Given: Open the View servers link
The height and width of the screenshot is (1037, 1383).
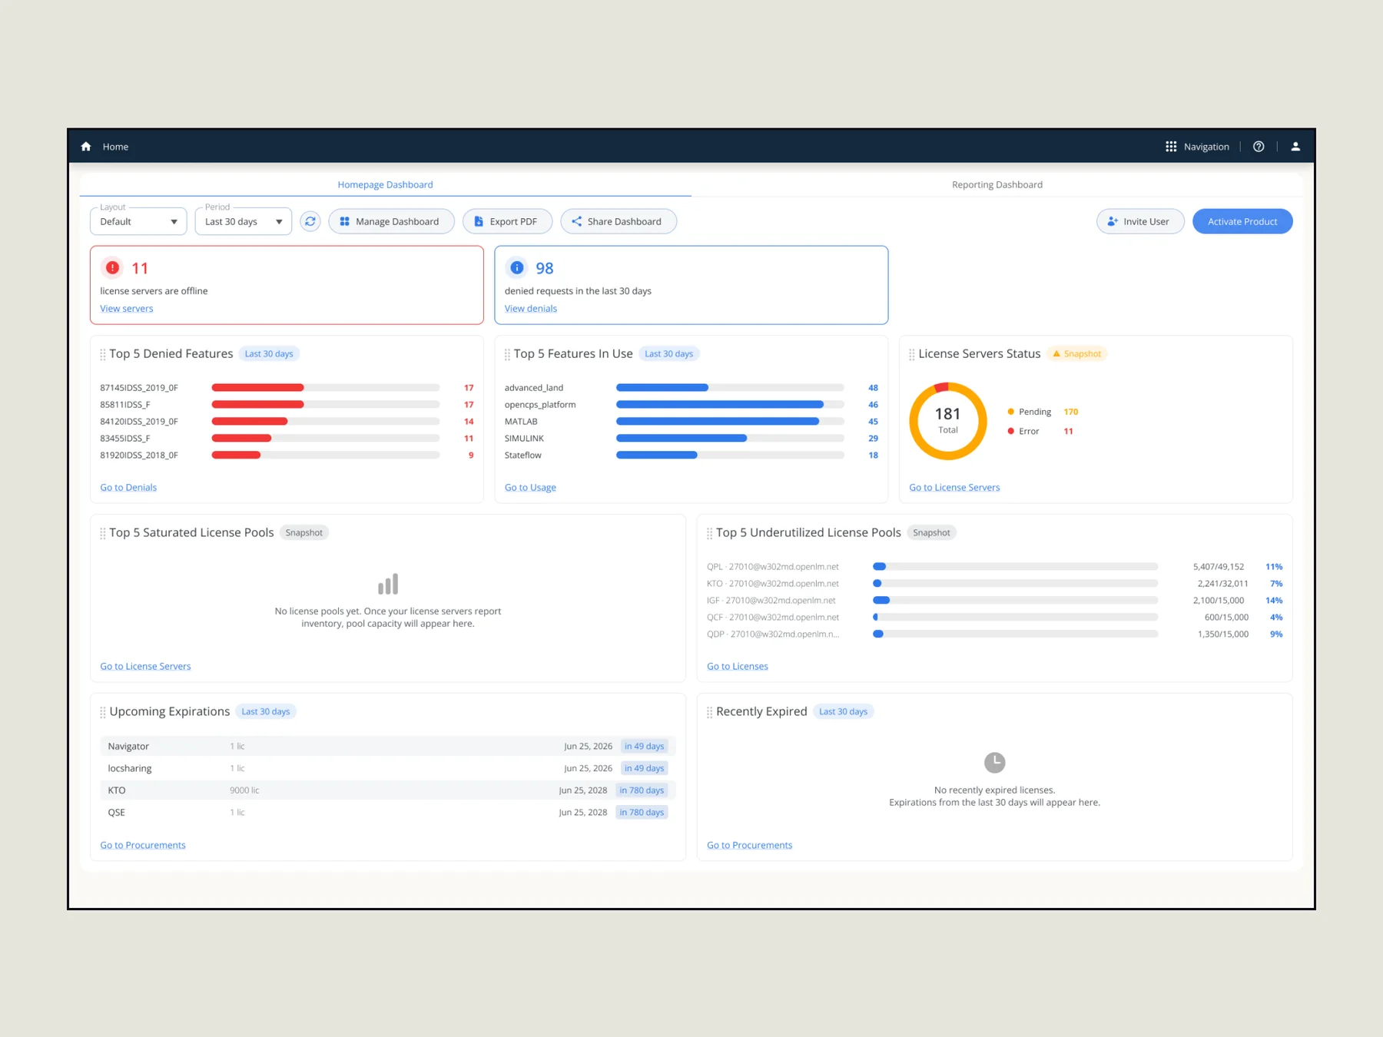Looking at the screenshot, I should [x=127, y=309].
